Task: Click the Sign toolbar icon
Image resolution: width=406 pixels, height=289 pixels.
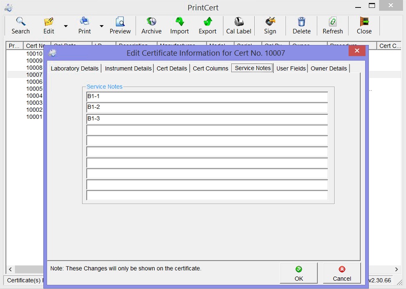Action: pyautogui.click(x=270, y=26)
